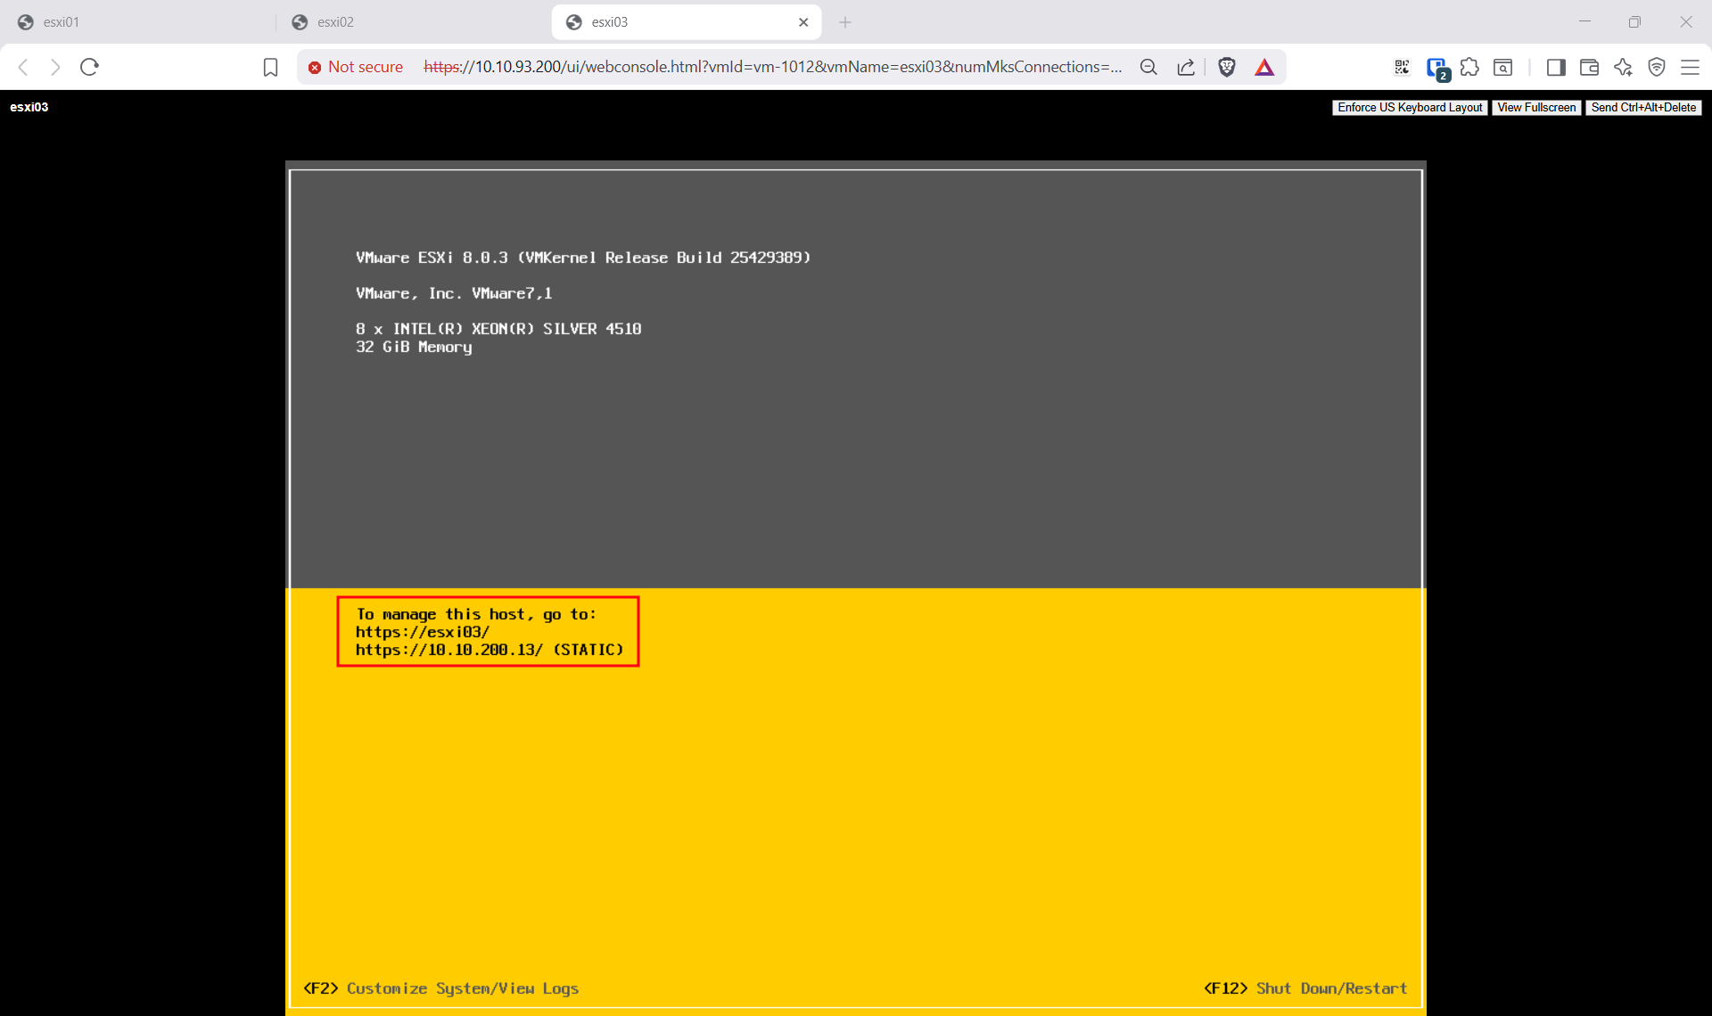Click the esxi03 console title label
Viewport: 1712px width, 1016px height.
[x=29, y=107]
